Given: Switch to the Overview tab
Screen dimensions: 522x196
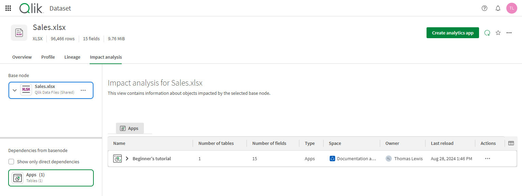Looking at the screenshot, I should pos(22,57).
